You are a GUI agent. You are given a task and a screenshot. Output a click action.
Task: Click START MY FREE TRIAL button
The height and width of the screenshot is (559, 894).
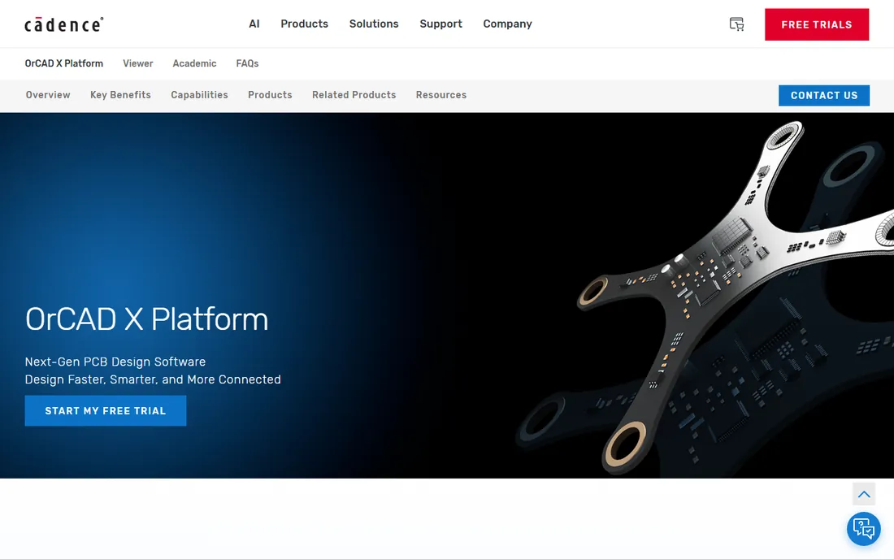pos(106,411)
